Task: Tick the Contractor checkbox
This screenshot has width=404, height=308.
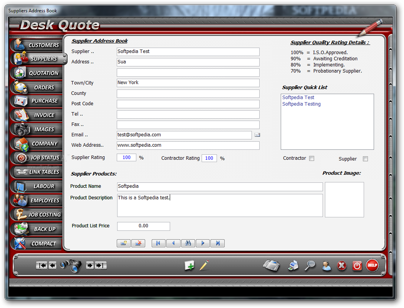Action: point(311,158)
